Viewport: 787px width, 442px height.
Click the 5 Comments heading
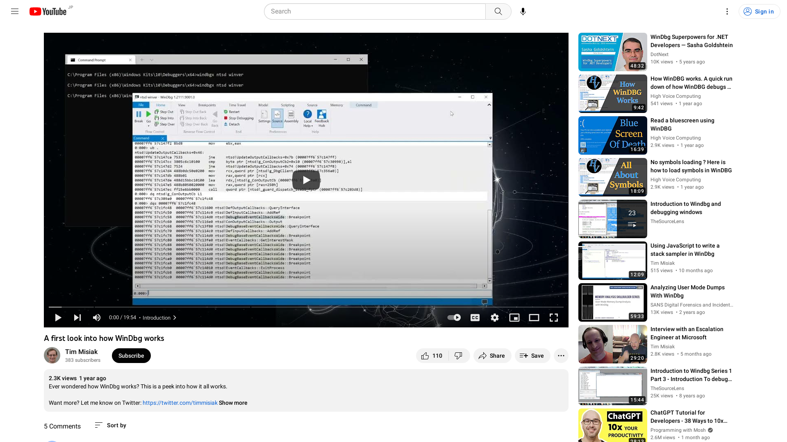[x=62, y=426]
